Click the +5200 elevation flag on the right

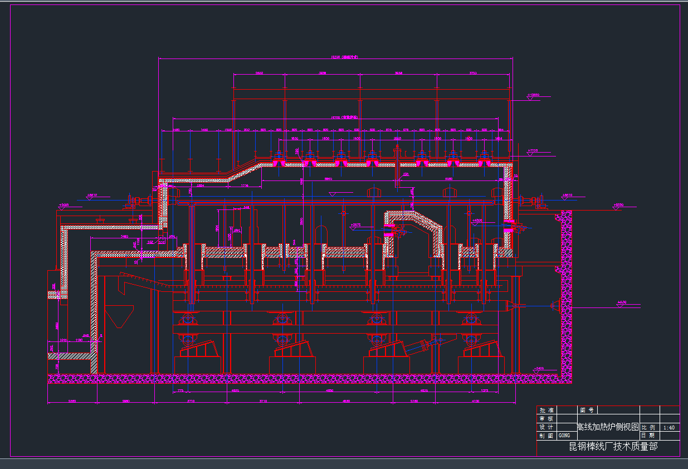tap(617, 205)
